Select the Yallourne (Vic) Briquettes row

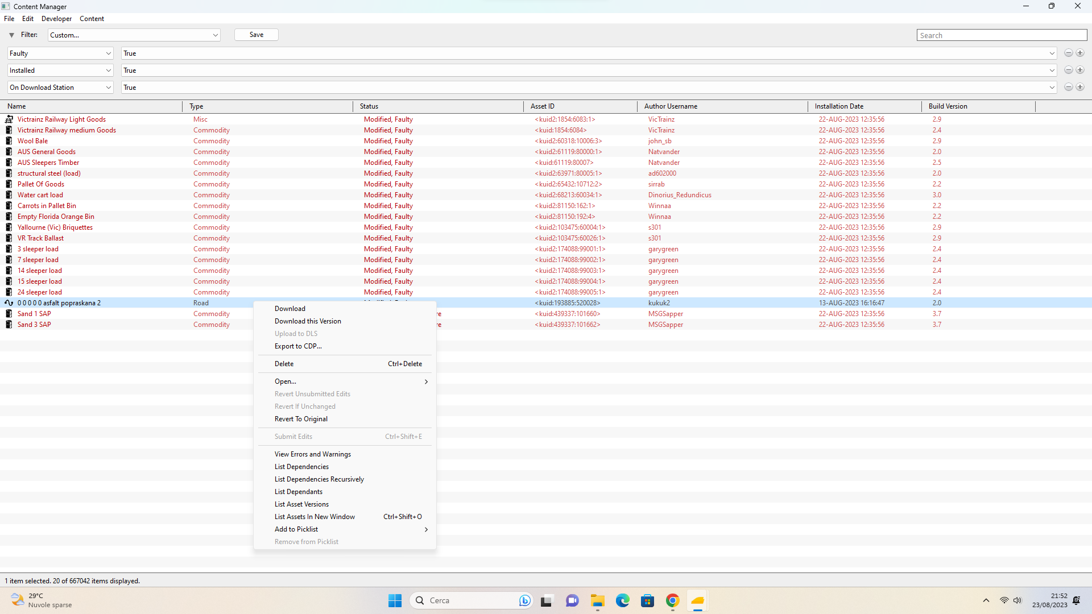[x=546, y=227]
